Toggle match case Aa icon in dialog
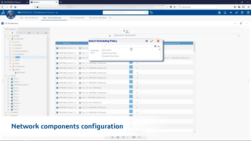 [159, 46]
